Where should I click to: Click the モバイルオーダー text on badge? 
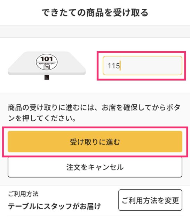(47, 63)
